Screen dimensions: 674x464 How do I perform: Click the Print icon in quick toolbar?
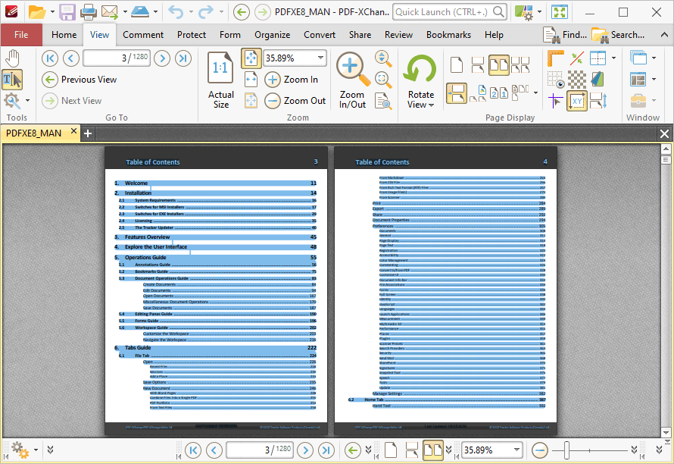pos(89,12)
